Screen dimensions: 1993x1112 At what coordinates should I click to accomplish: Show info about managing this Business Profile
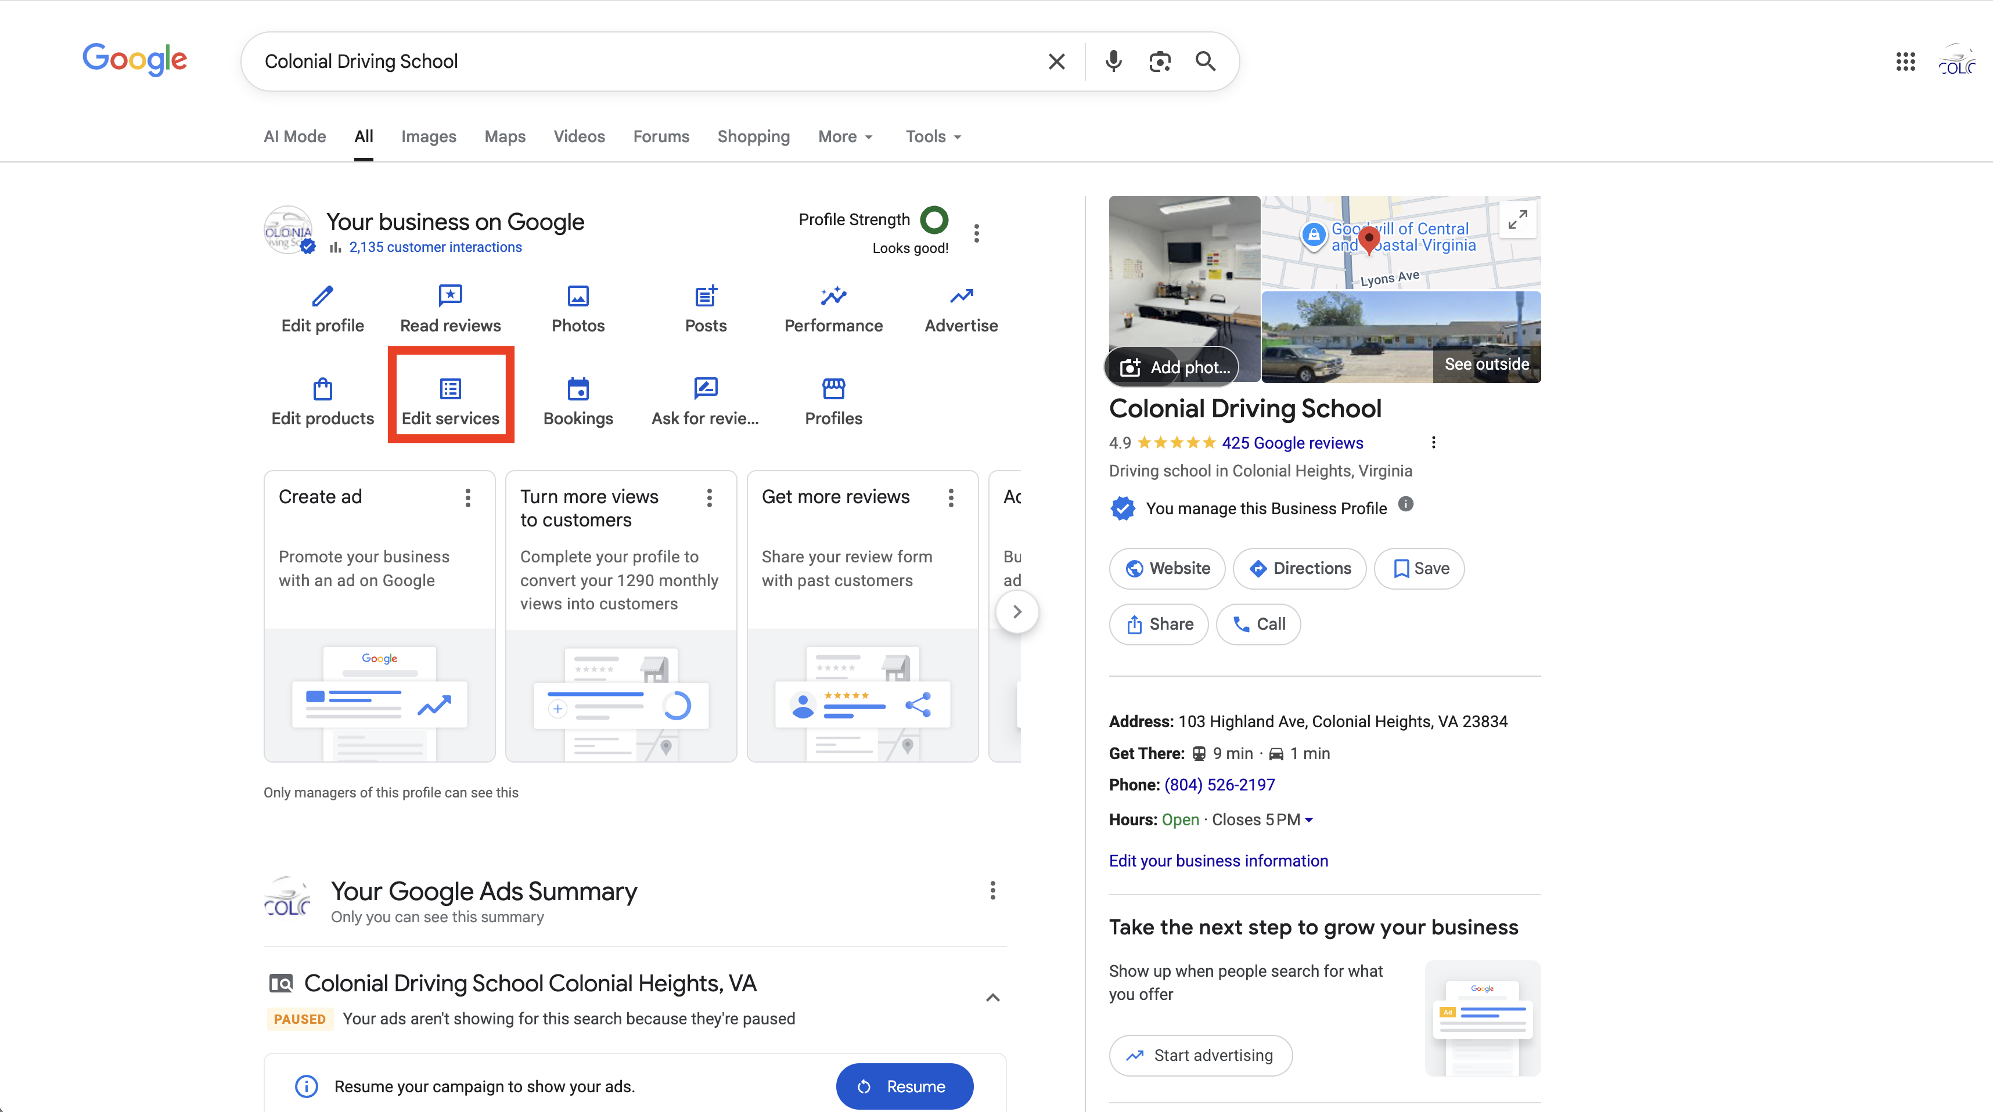pos(1406,504)
